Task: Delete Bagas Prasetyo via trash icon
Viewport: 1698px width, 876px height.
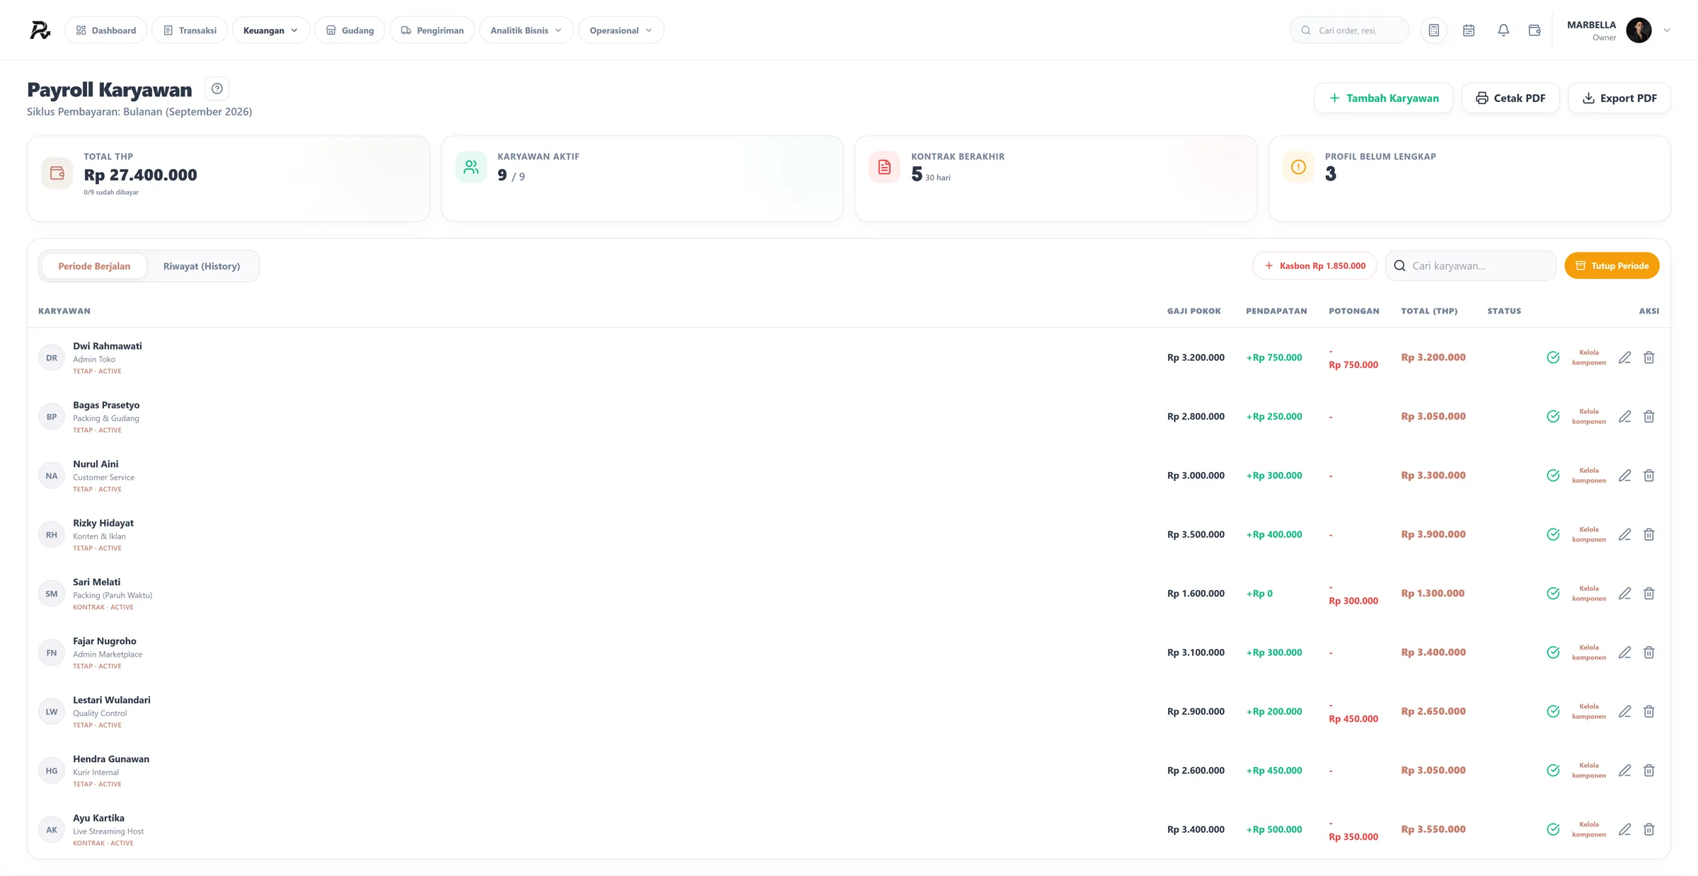Action: pyautogui.click(x=1648, y=417)
